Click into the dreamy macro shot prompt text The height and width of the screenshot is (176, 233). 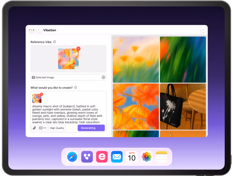[67, 114]
